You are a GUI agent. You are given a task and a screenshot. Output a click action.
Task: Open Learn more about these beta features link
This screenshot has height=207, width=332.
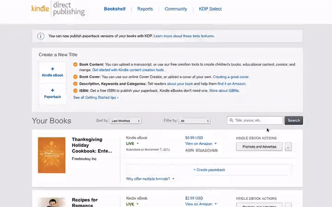[x=184, y=36]
